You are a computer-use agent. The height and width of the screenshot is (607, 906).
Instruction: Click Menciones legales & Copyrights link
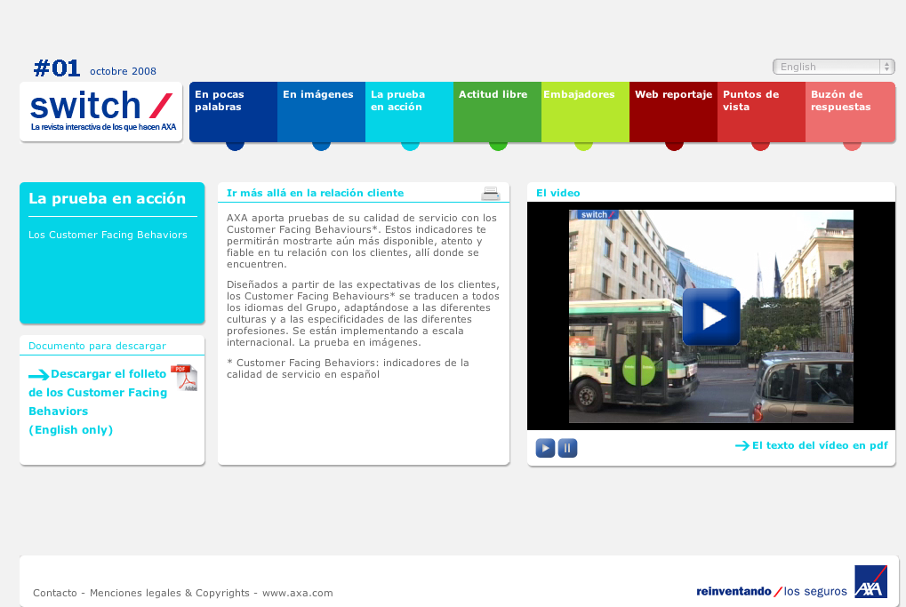click(169, 593)
